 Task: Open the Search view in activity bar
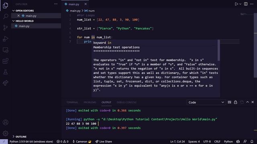coord(5,16)
